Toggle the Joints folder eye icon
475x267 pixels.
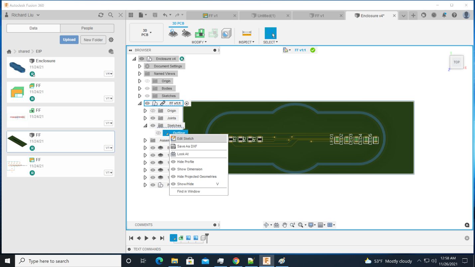click(153, 118)
